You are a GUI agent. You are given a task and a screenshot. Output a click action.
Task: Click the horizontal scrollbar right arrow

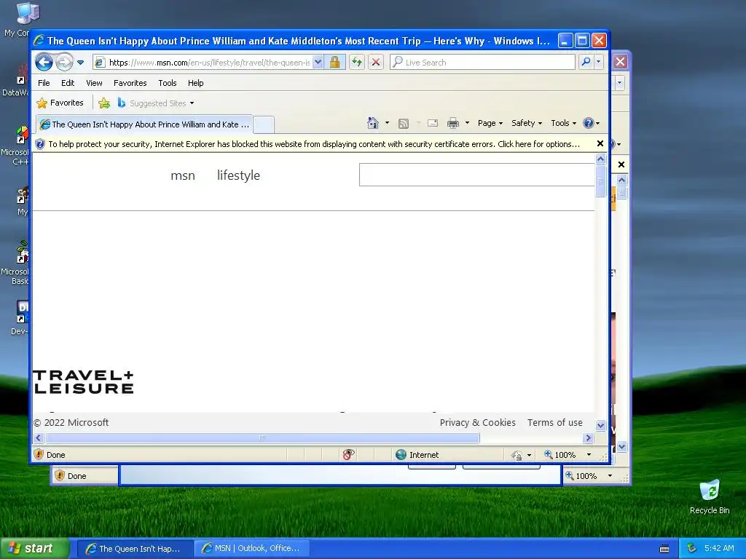point(589,437)
